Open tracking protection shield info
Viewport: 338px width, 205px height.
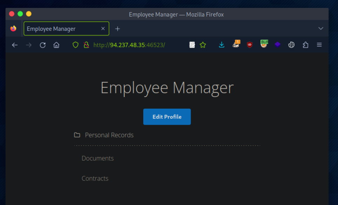point(75,45)
